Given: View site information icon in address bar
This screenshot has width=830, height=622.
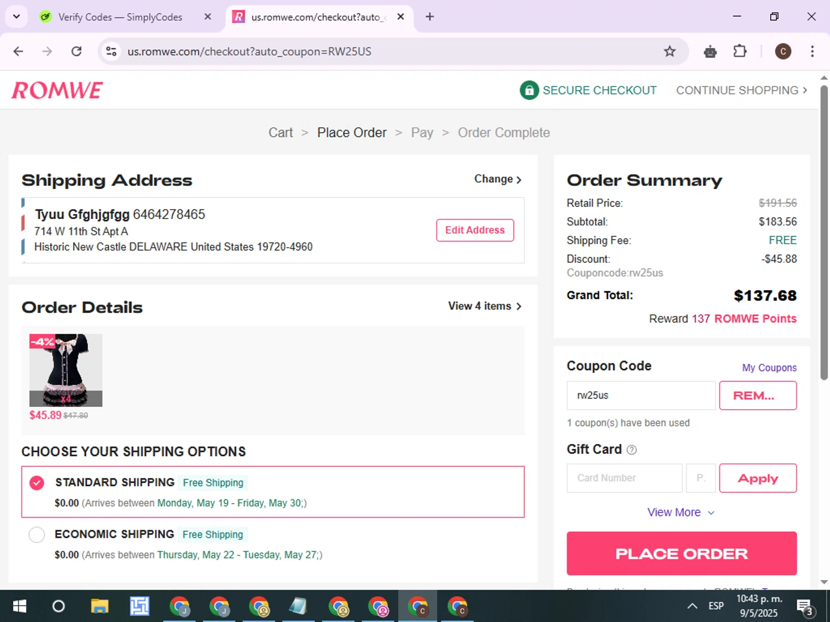Looking at the screenshot, I should click(x=111, y=51).
